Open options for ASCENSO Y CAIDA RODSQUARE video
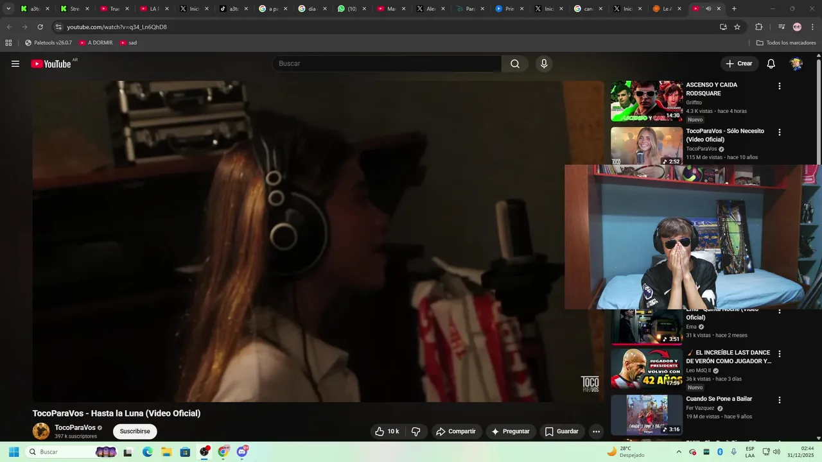 point(780,86)
